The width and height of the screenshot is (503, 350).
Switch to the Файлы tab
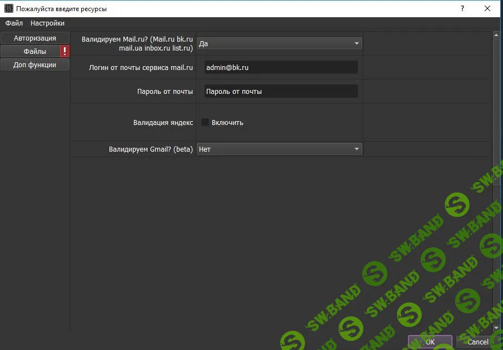[31, 51]
